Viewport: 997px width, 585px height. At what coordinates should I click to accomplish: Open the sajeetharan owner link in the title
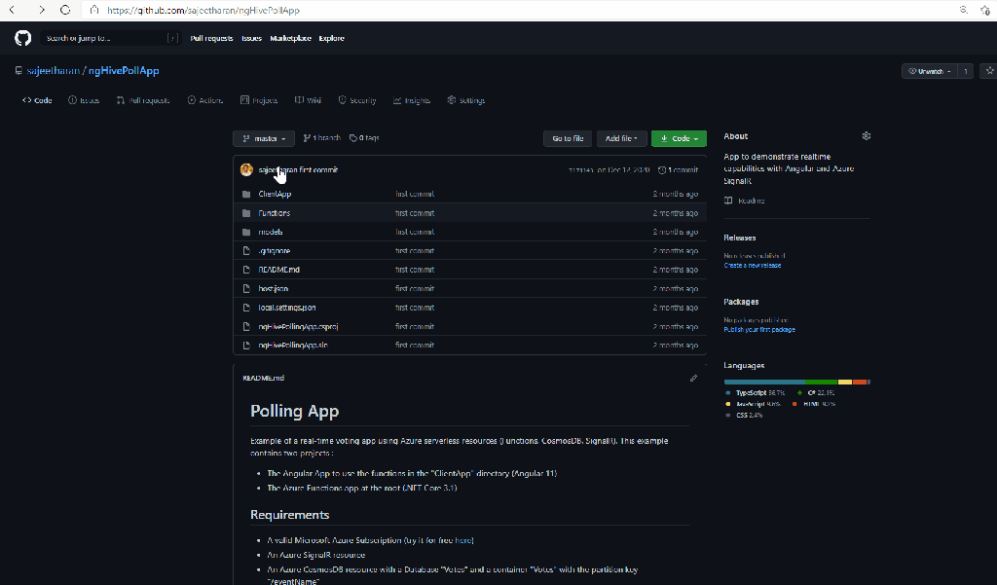(54, 71)
